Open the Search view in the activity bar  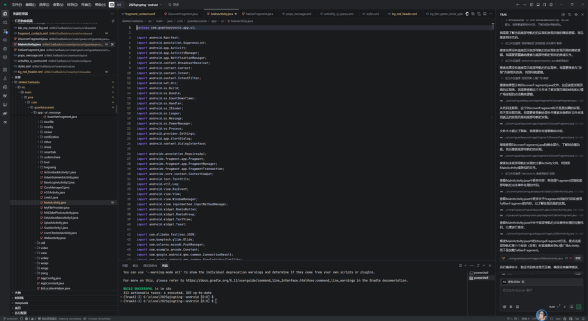click(x=5, y=22)
